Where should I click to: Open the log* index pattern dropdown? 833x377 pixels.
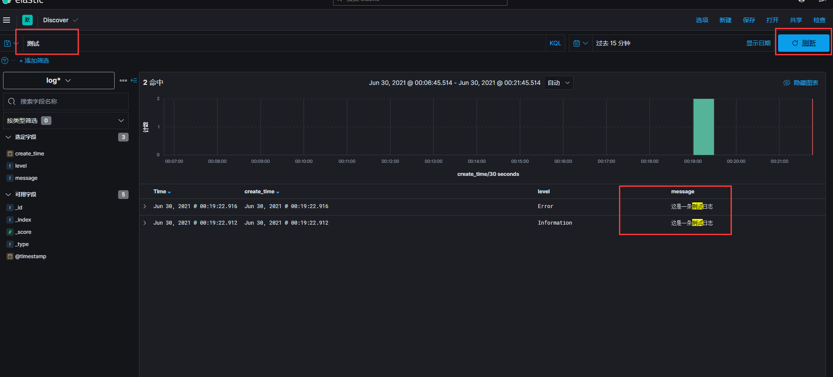click(59, 81)
